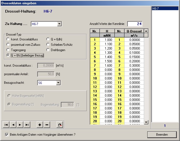This screenshot has width=180, height=141.
Task: Go to the first record in navigator
Action: click(x=6, y=125)
